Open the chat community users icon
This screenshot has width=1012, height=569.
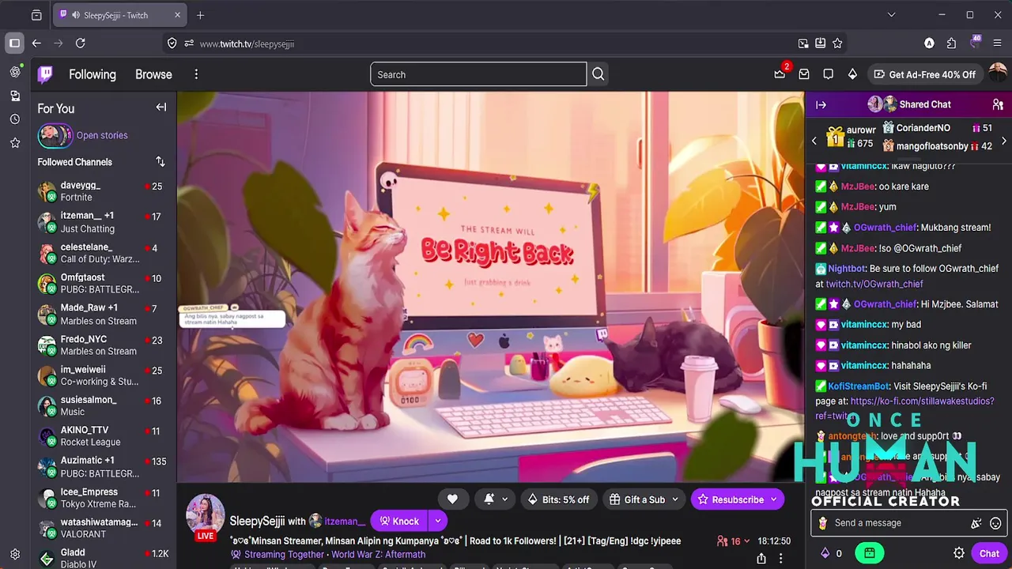[x=998, y=104]
